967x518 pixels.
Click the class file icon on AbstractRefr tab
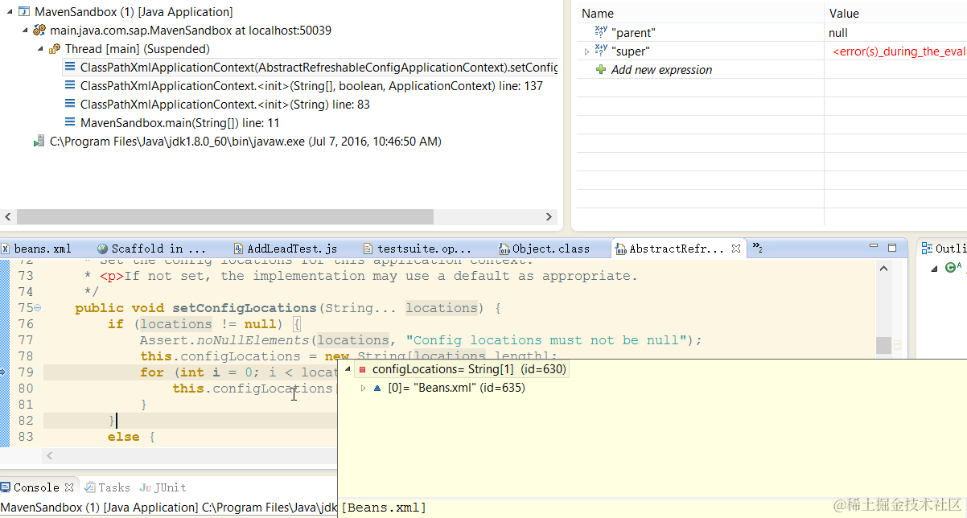coord(620,249)
